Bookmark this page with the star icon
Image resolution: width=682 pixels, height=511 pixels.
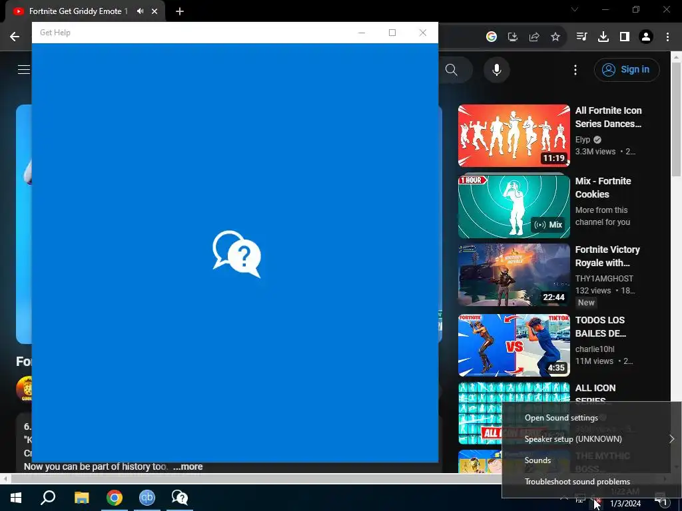click(555, 37)
